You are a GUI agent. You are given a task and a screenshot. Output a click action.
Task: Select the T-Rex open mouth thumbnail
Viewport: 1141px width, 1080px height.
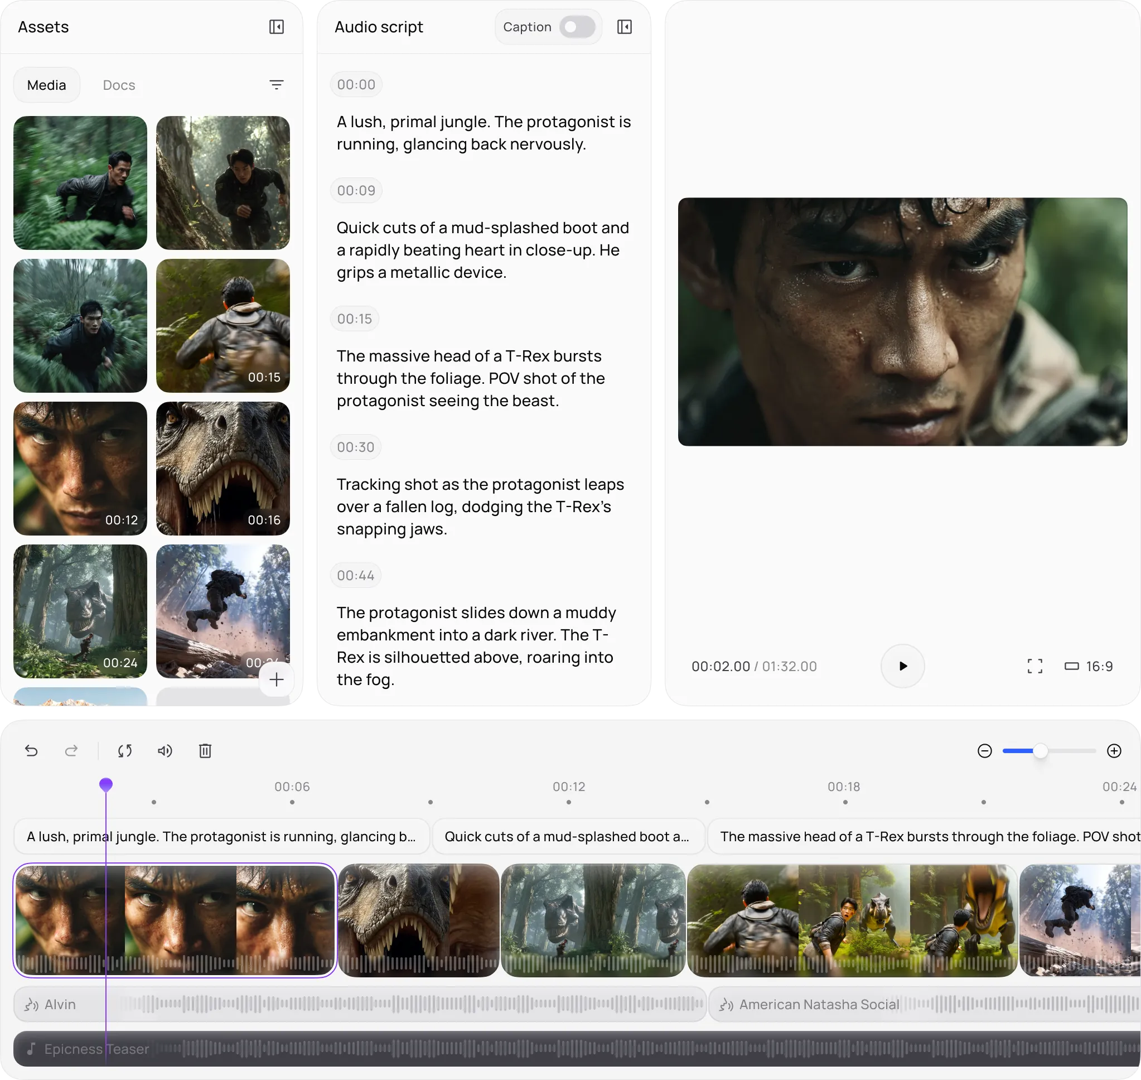(223, 468)
